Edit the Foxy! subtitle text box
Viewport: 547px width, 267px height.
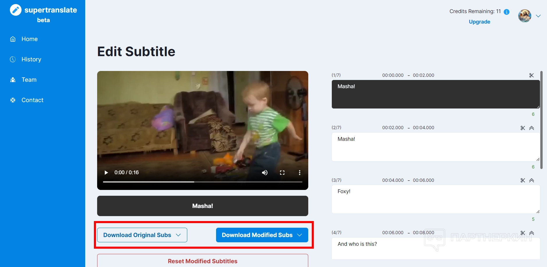436,199
